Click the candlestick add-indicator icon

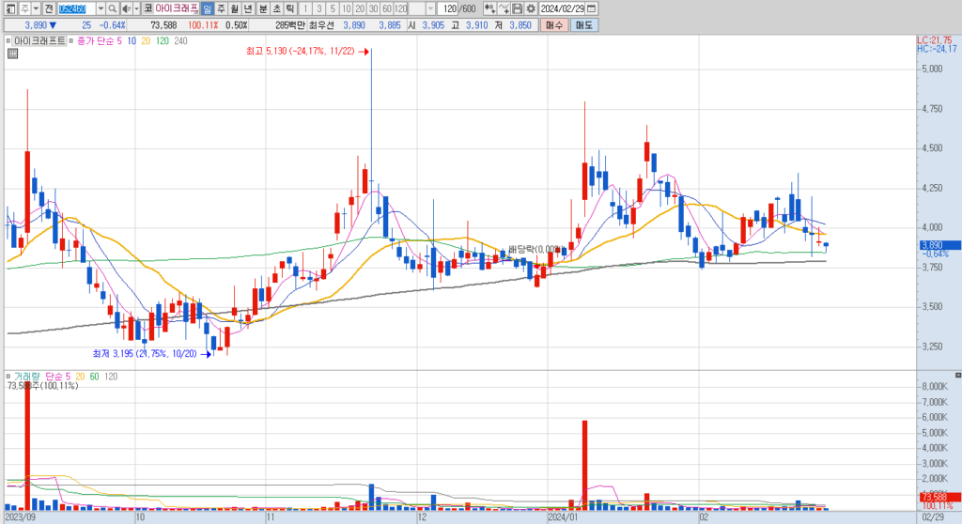[489, 8]
